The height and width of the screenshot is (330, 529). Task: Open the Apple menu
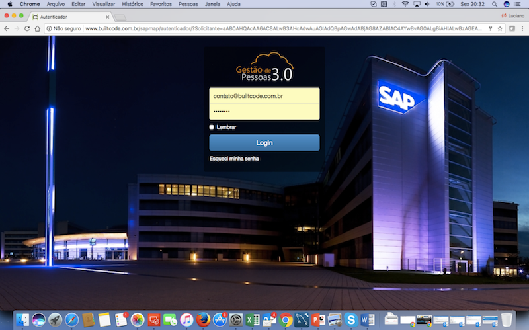10,4
